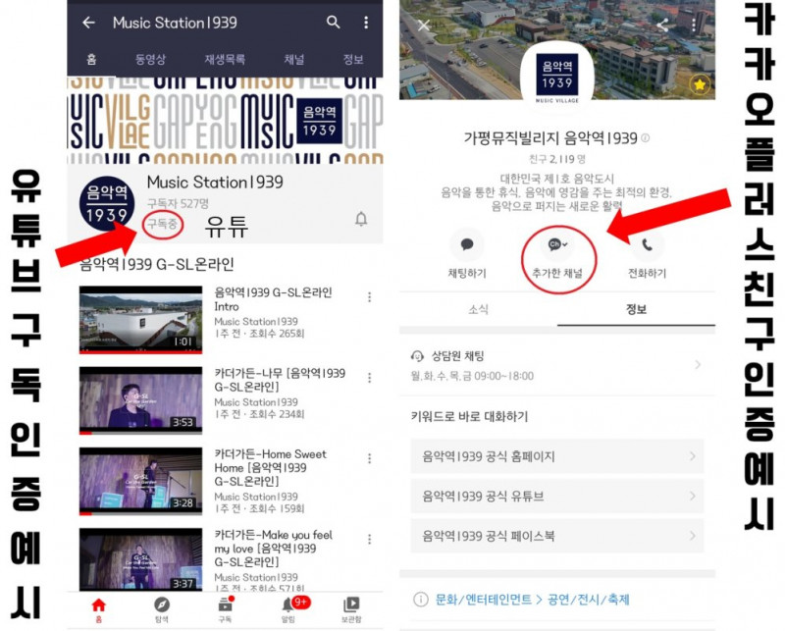Open options for Make you feel my love
The image size is (785, 631).
370,539
